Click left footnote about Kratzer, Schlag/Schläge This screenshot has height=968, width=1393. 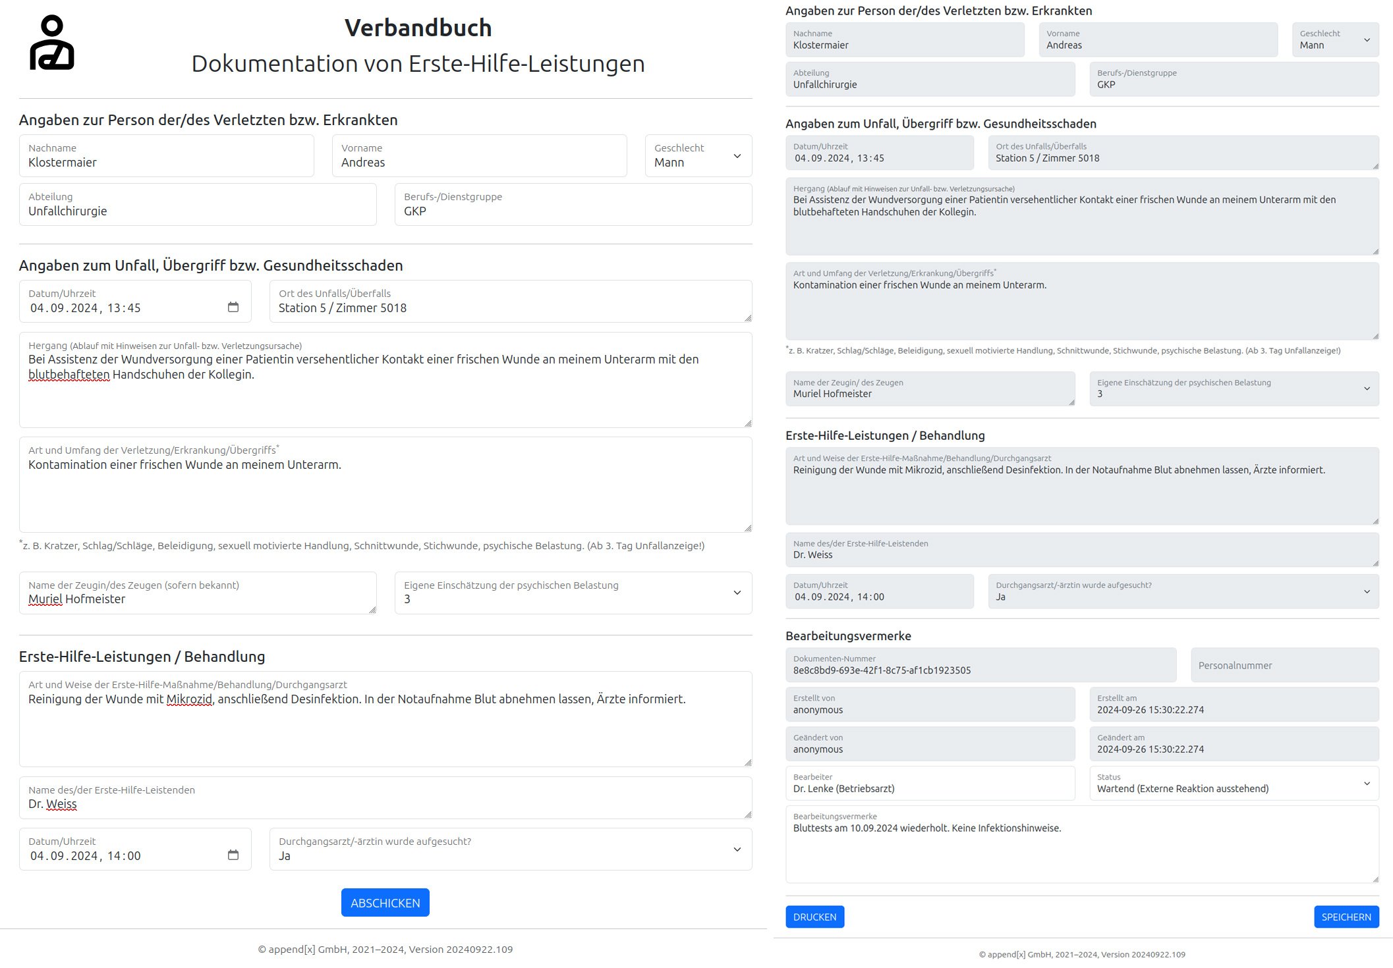pyautogui.click(x=362, y=545)
